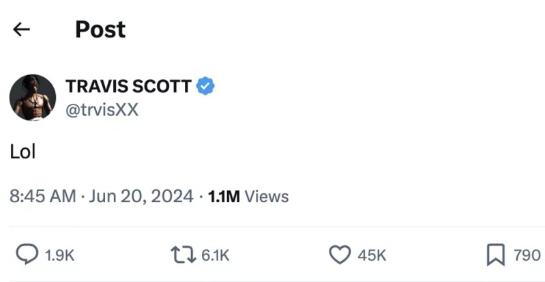545x282 pixels.
Task: Click the 790 bookmarks count
Action: [x=527, y=255]
